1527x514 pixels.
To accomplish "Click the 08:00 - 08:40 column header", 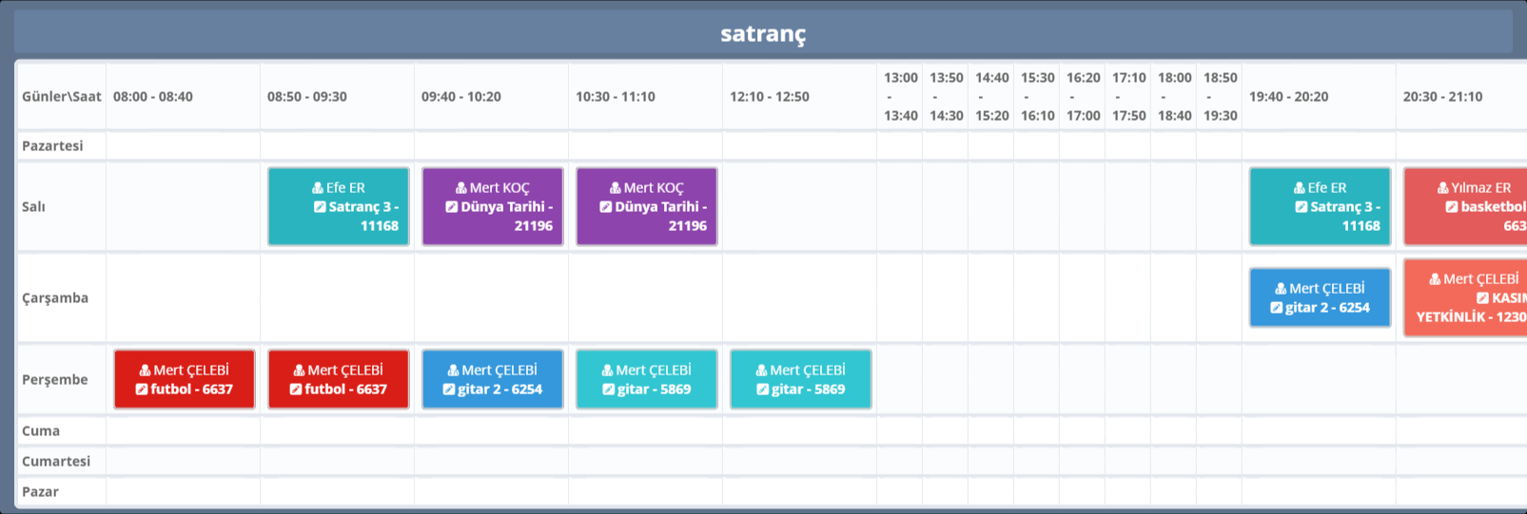I will (x=153, y=97).
